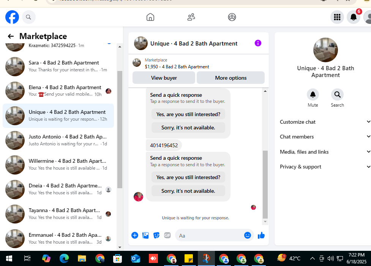The width and height of the screenshot is (371, 266).
Task: Launch Microsoft Edge from taskbar
Action: coord(64,258)
